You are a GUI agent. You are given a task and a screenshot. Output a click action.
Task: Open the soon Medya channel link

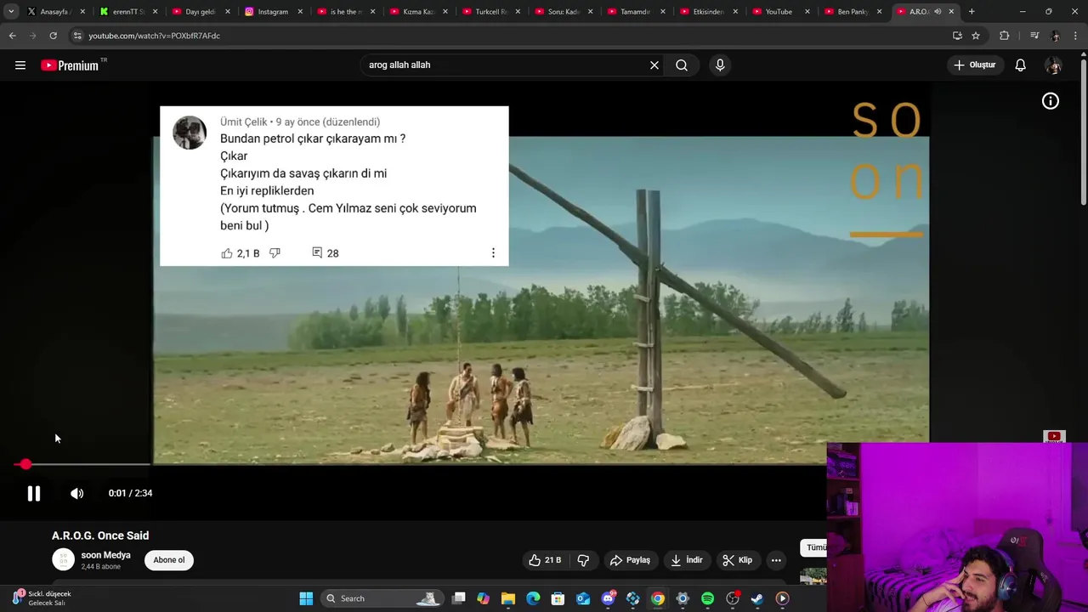105,555
